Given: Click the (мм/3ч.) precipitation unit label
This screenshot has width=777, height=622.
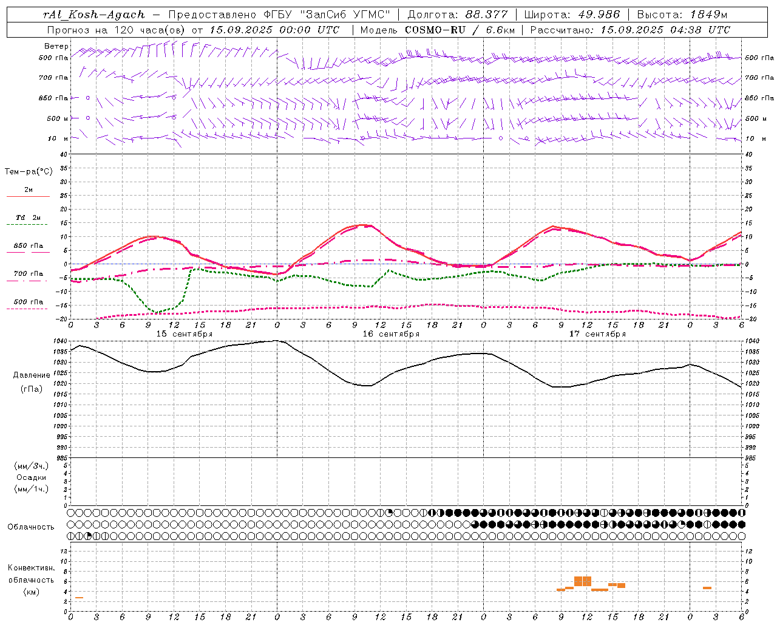Looking at the screenshot, I should [32, 466].
